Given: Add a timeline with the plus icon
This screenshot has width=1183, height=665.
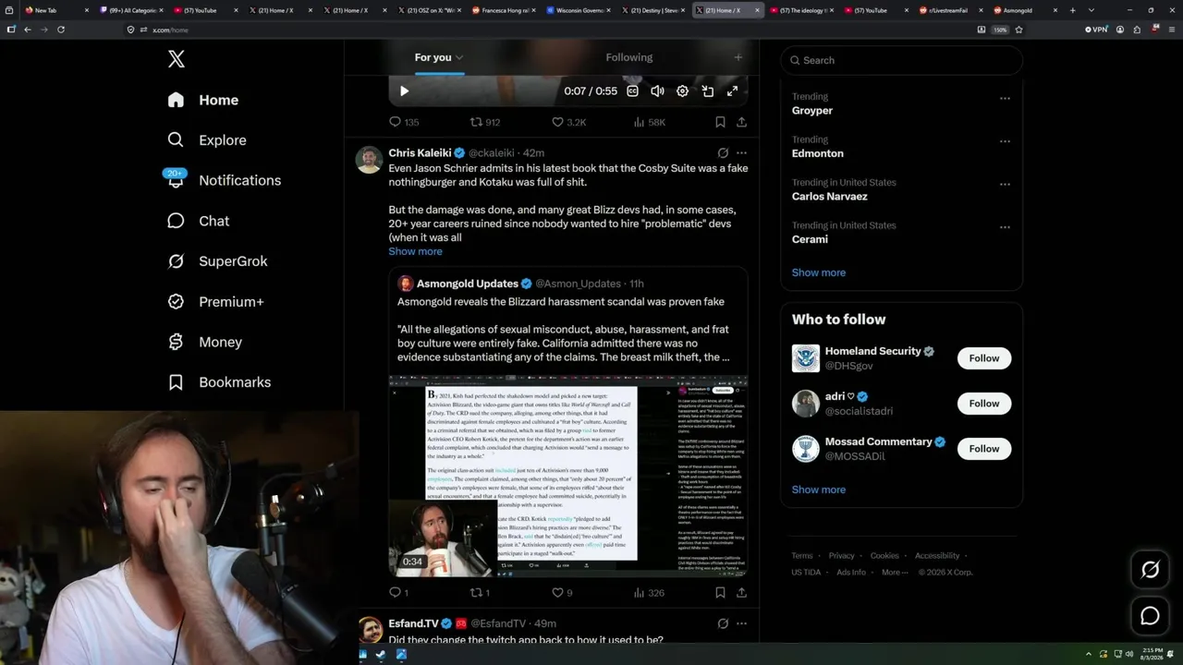Looking at the screenshot, I should pyautogui.click(x=738, y=57).
